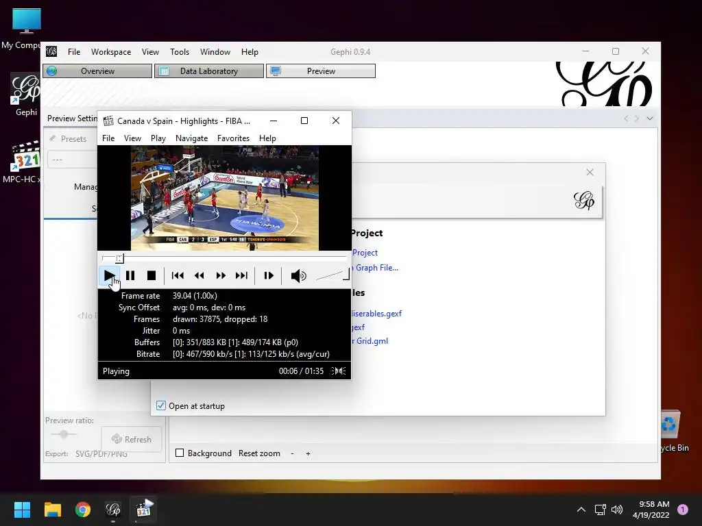Open the notification badge in the taskbar
The image size is (702, 526).
click(x=683, y=509)
